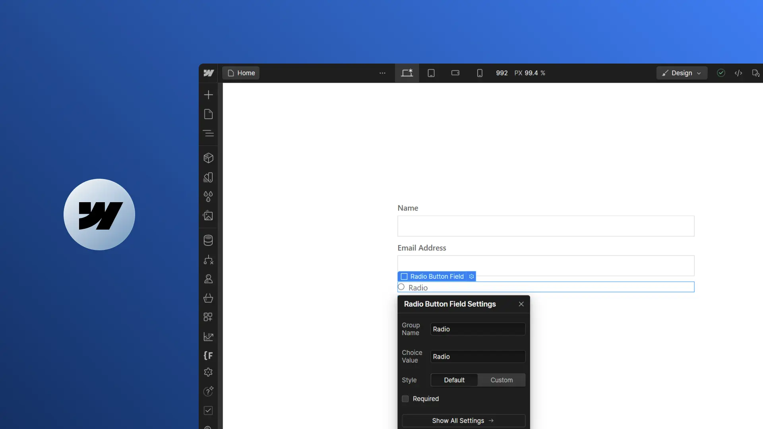Click the Radio Button Field label tag
763x429 pixels.
point(437,276)
